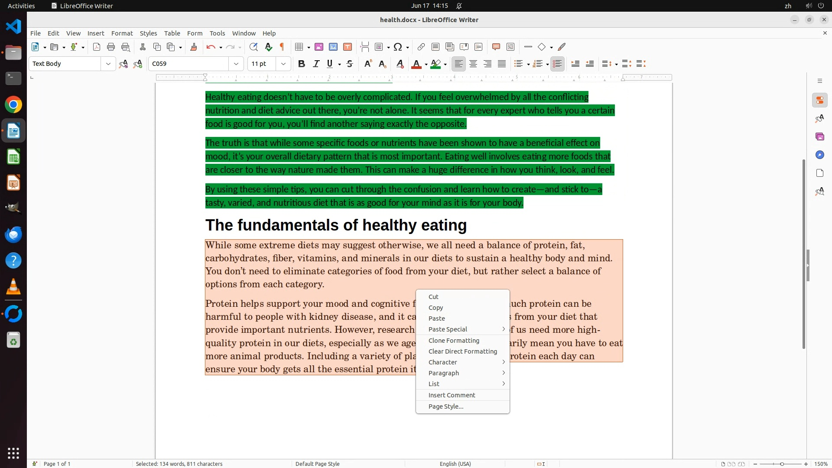Click the Export as PDF icon
This screenshot has height=468, width=832.
point(97,47)
